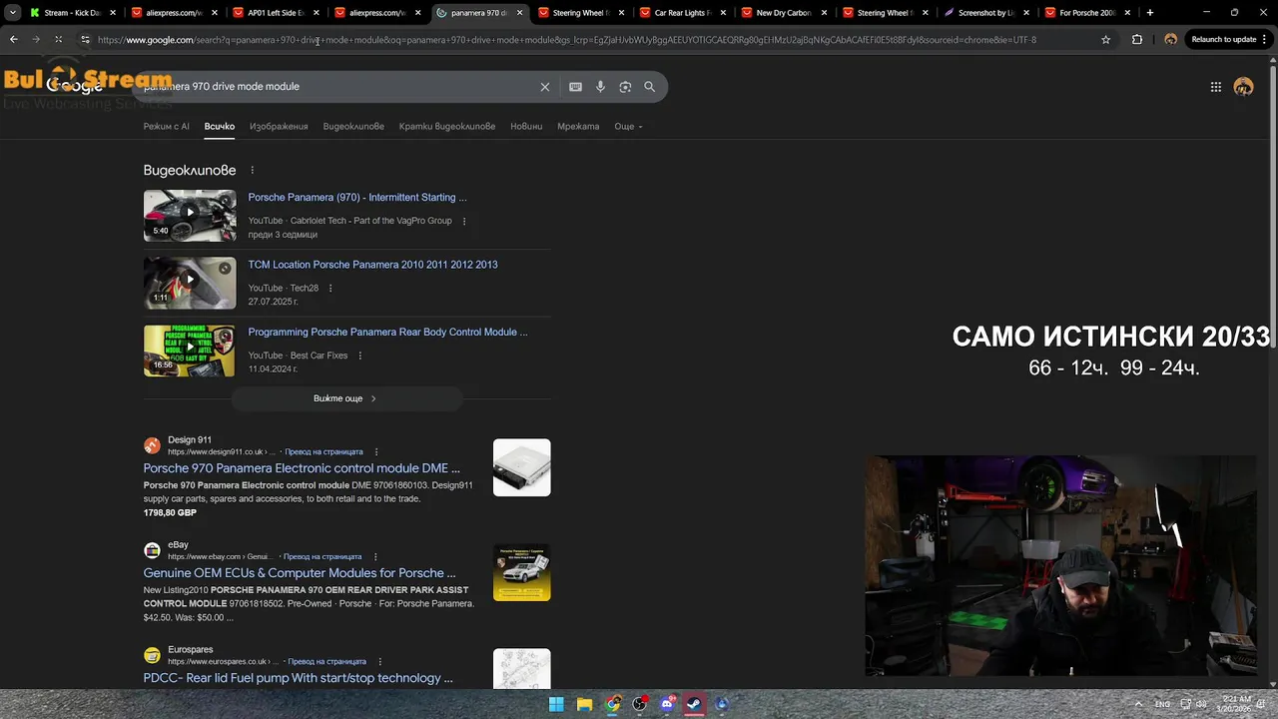Open Programming Rear Body Control Module link
Viewport: 1278px width, 719px height.
[387, 333]
